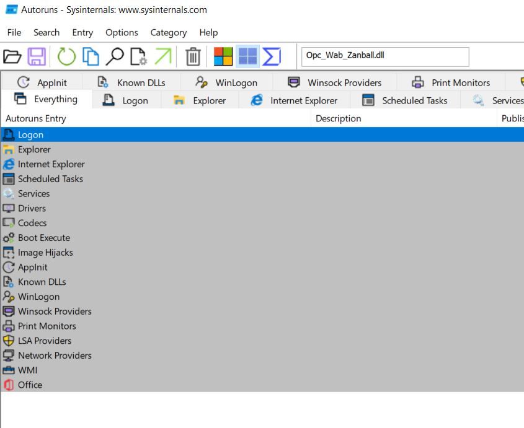Select the Boot Execute list row
This screenshot has height=428, width=524.
tap(262, 237)
